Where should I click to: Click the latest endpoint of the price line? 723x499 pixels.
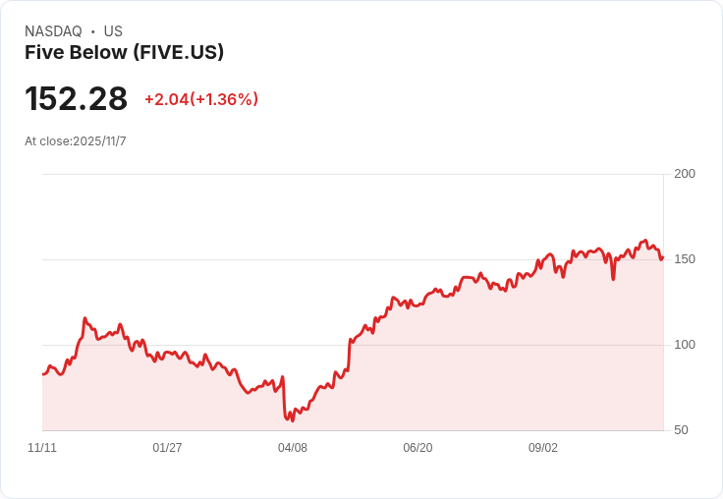662,258
